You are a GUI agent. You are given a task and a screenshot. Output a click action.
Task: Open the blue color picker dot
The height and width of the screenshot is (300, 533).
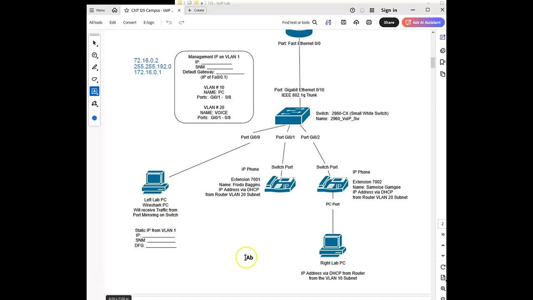pos(95,118)
